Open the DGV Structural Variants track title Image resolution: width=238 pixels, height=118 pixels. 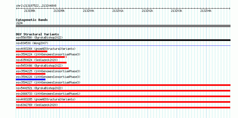[37, 34]
